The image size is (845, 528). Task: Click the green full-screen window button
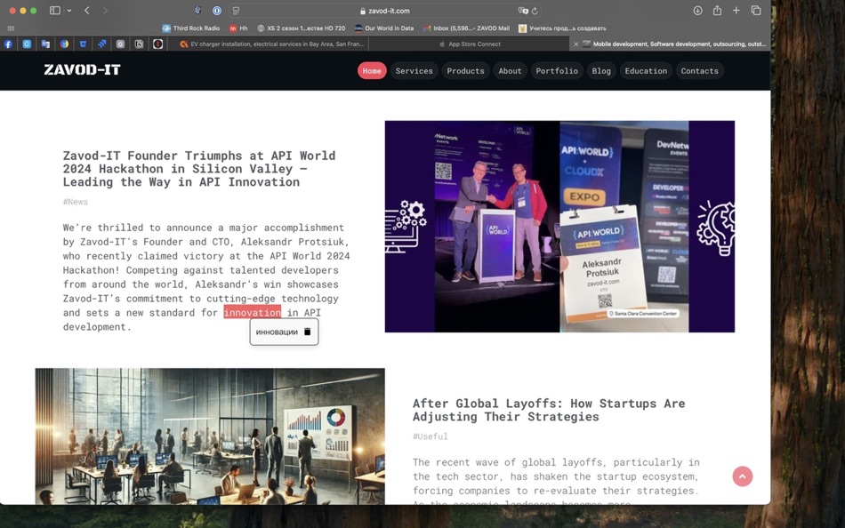coord(34,11)
